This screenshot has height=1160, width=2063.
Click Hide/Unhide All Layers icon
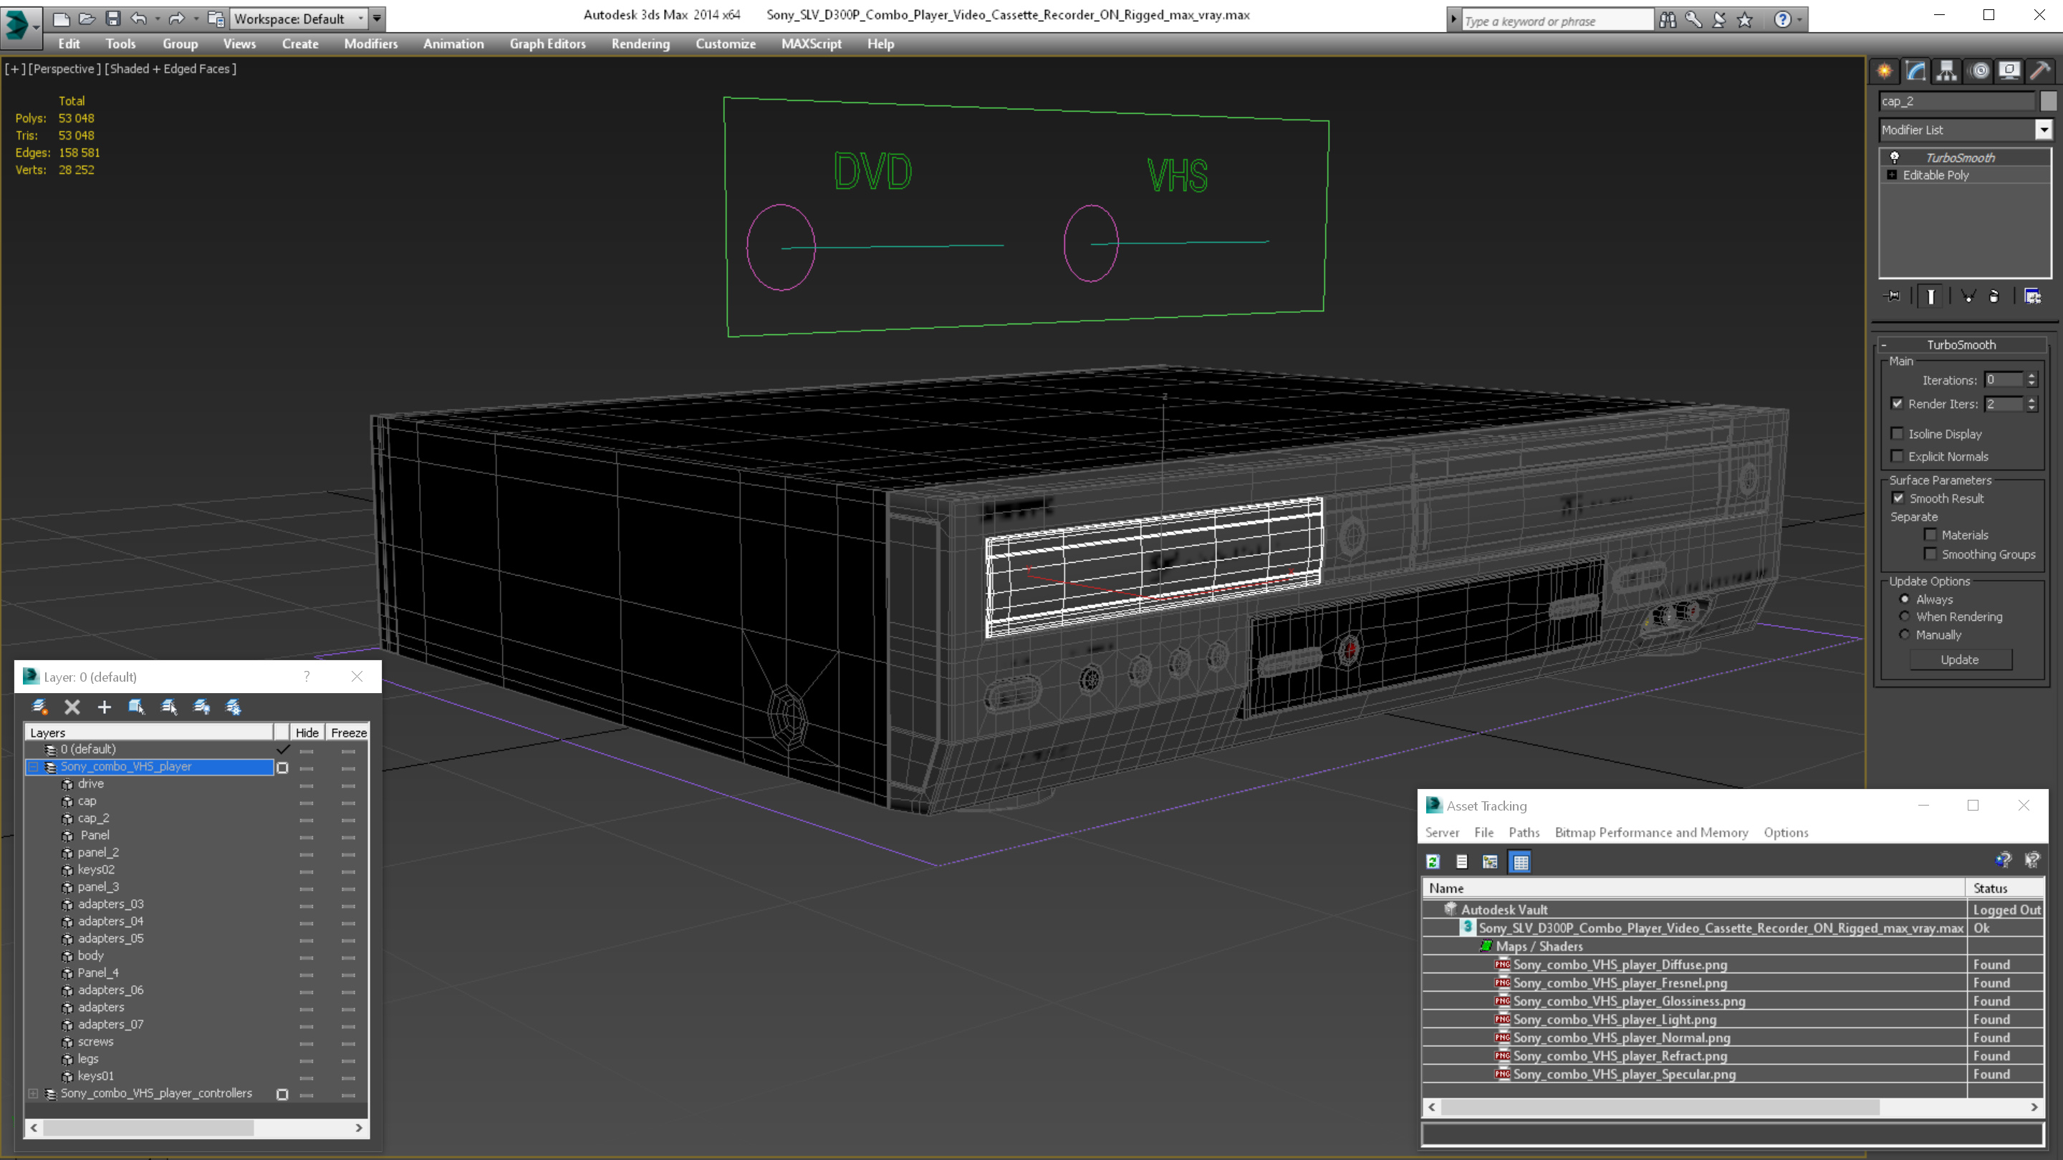pyautogui.click(x=202, y=707)
